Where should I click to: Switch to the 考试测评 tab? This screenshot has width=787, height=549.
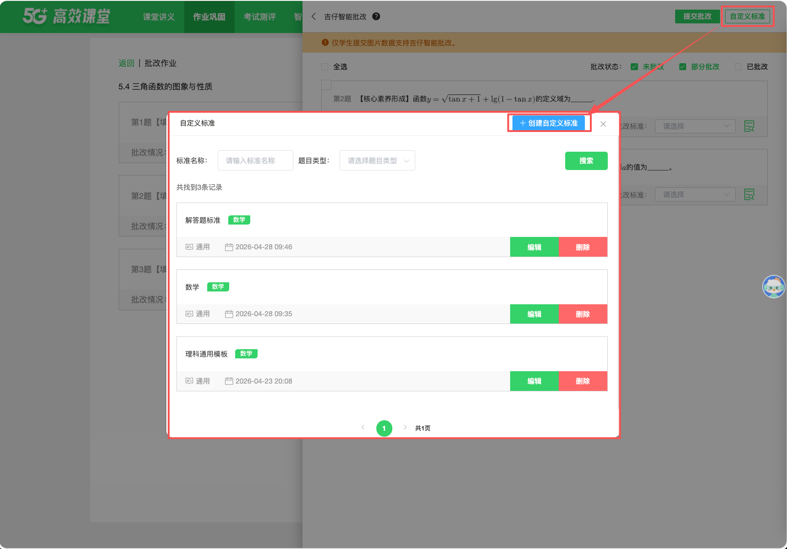(259, 17)
